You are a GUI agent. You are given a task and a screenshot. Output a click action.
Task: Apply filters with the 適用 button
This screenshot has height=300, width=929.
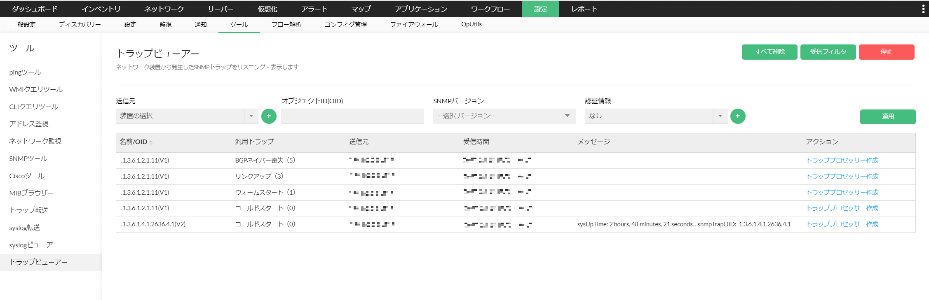888,116
